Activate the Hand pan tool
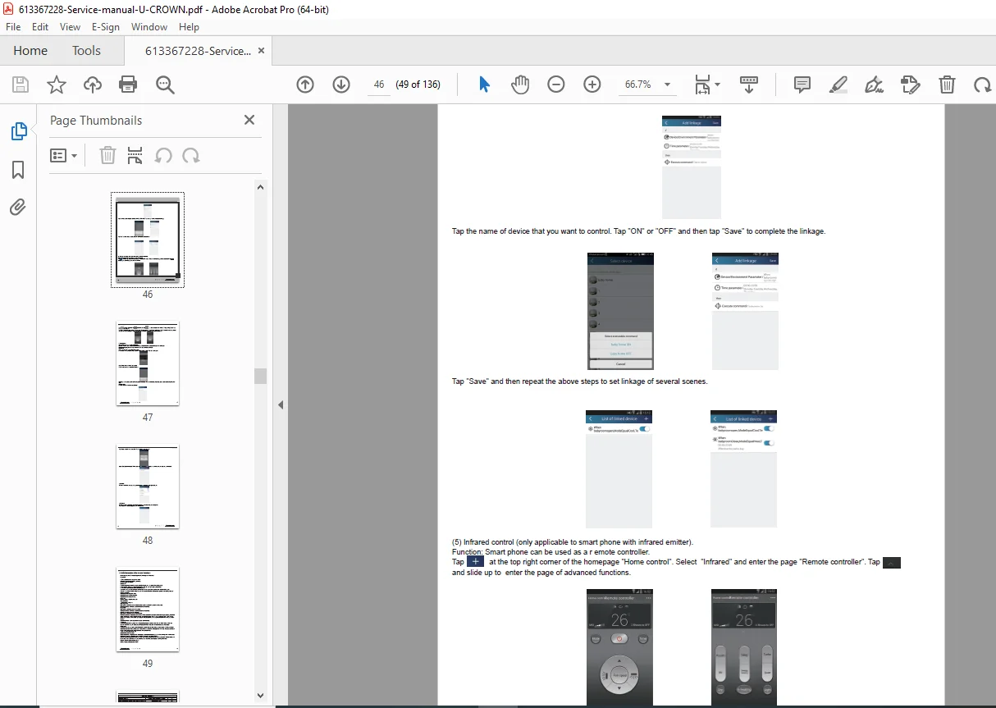The image size is (996, 708). [x=520, y=85]
